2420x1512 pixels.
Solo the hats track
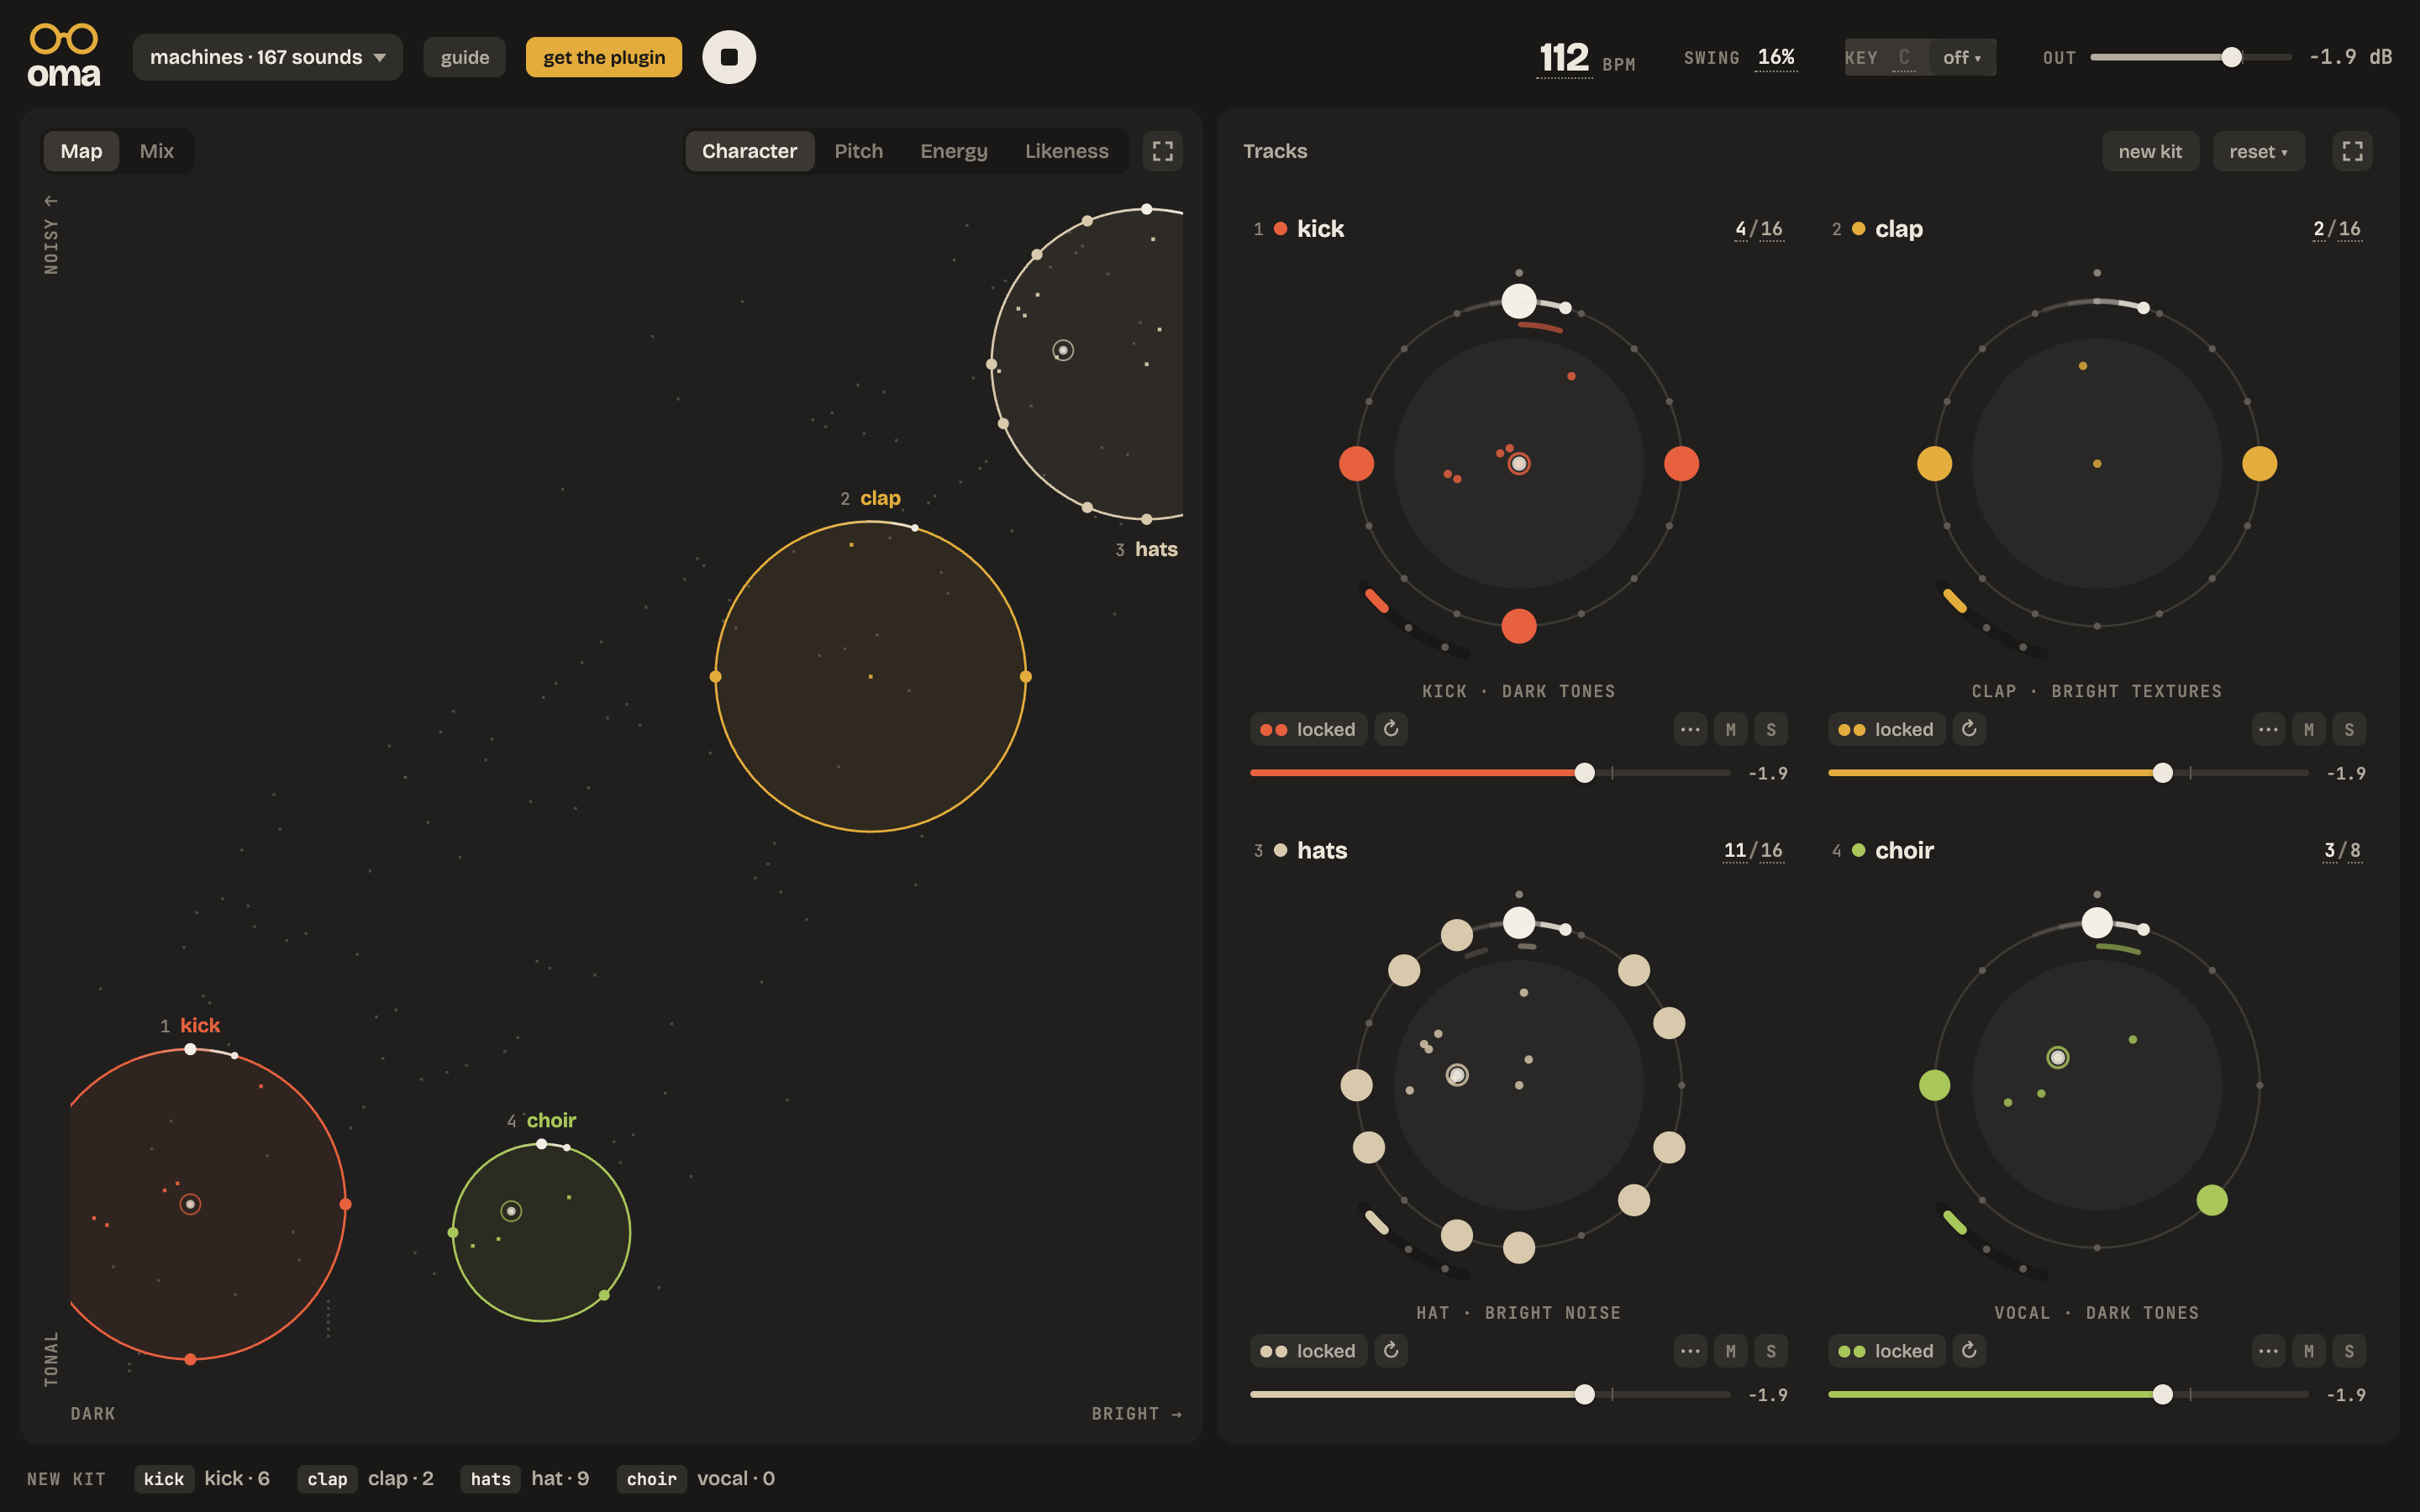[x=1771, y=1351]
